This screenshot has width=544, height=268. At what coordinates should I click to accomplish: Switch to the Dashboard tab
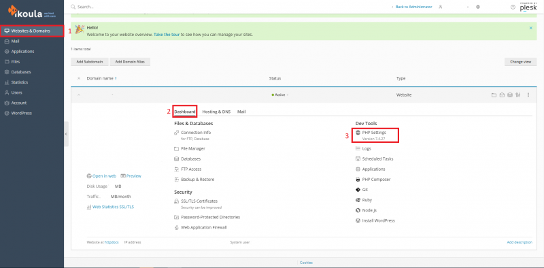(184, 112)
